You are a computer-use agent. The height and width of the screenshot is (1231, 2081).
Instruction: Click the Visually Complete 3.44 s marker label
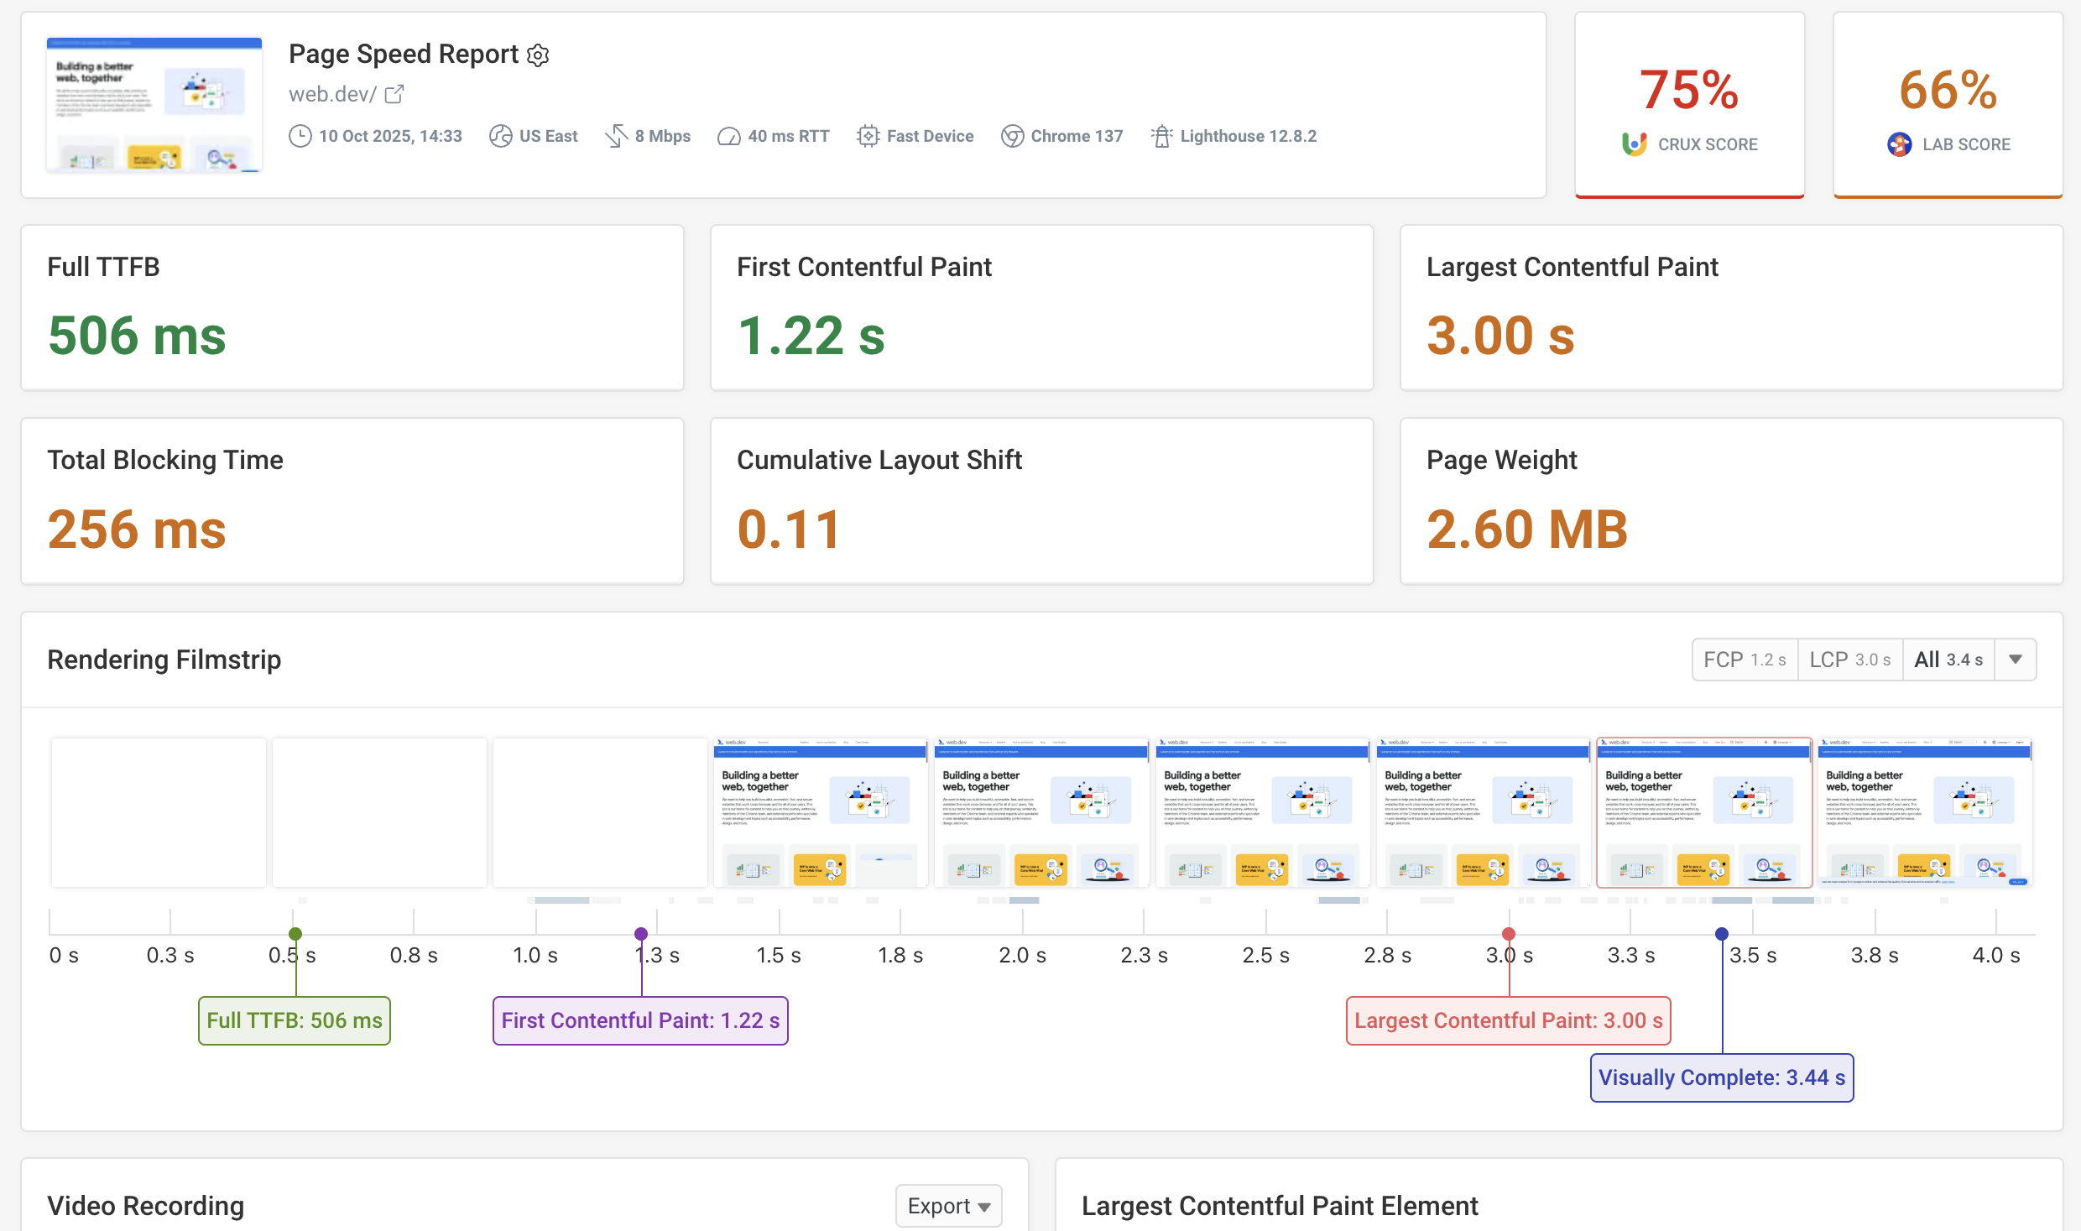click(x=1721, y=1077)
